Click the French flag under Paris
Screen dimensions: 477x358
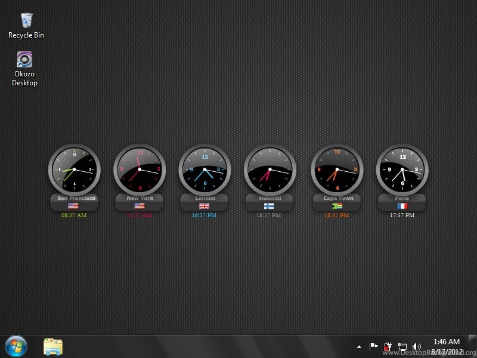tap(402, 206)
